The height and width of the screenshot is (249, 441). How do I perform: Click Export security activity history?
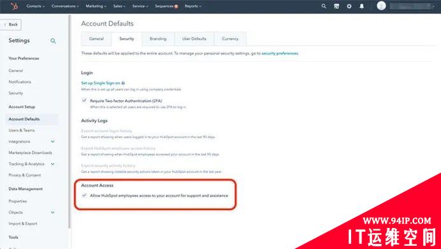pyautogui.click(x=108, y=166)
